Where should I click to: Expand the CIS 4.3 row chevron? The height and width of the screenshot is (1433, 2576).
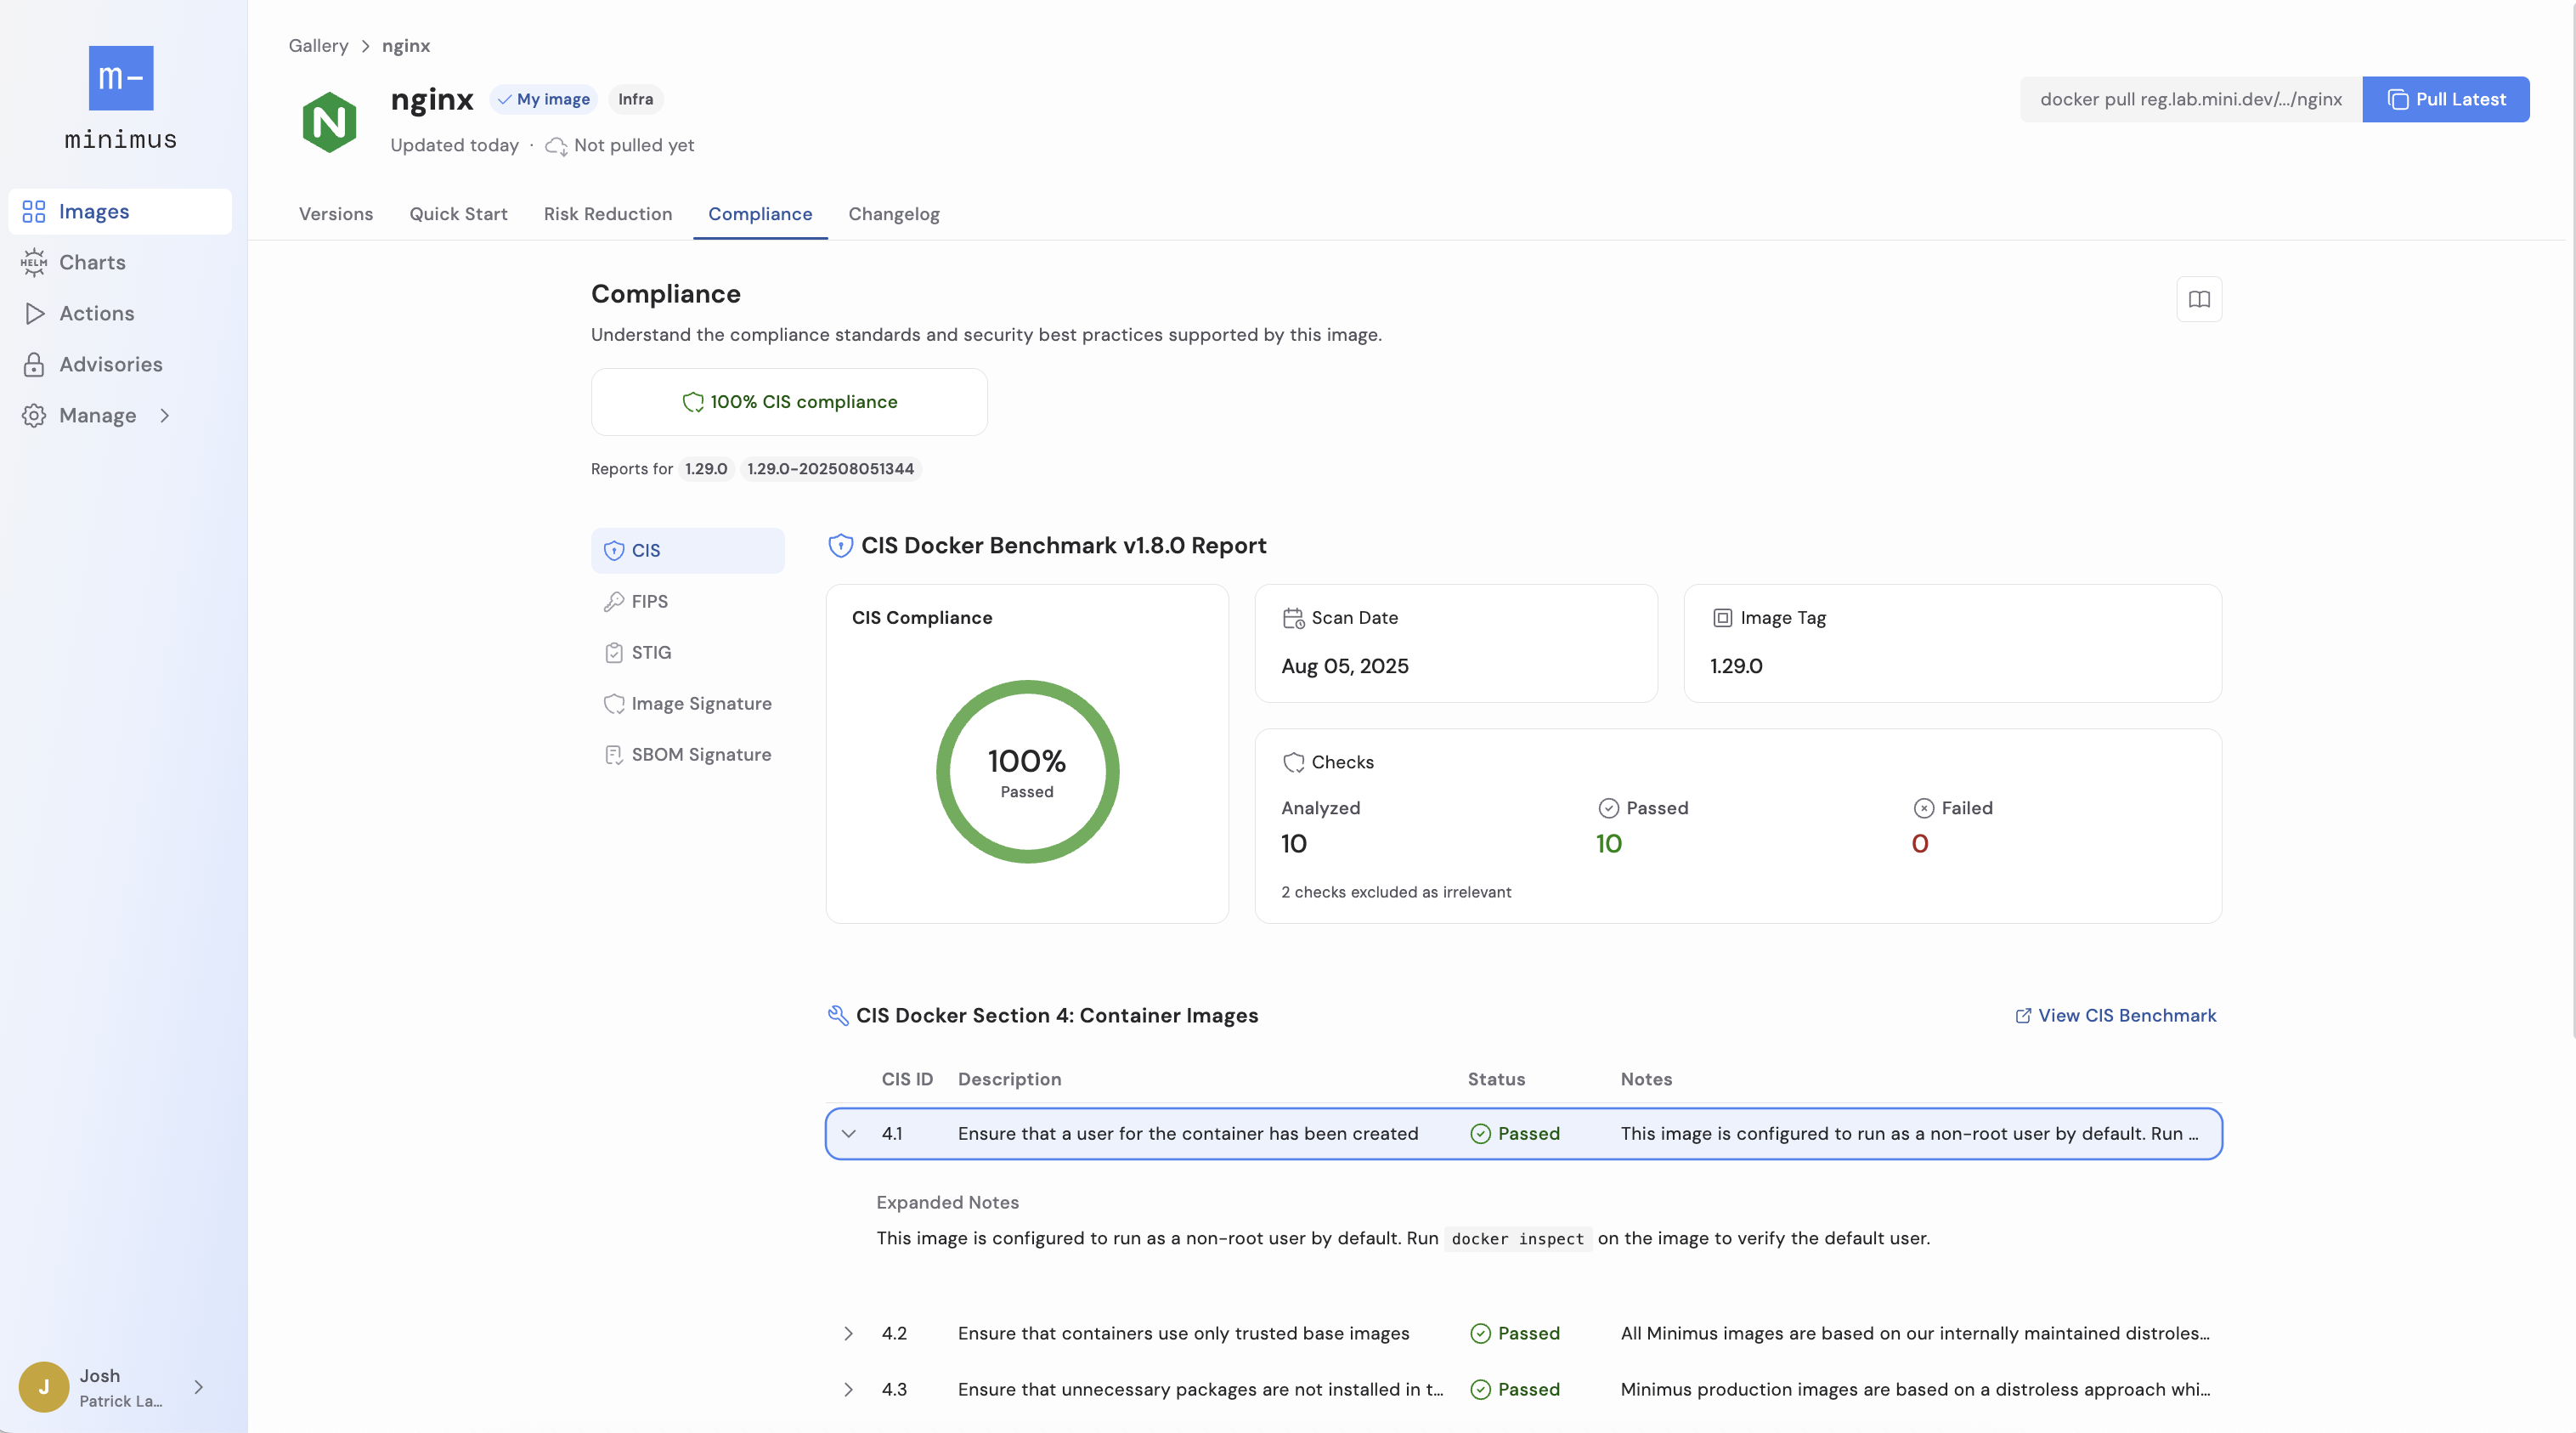click(x=848, y=1390)
